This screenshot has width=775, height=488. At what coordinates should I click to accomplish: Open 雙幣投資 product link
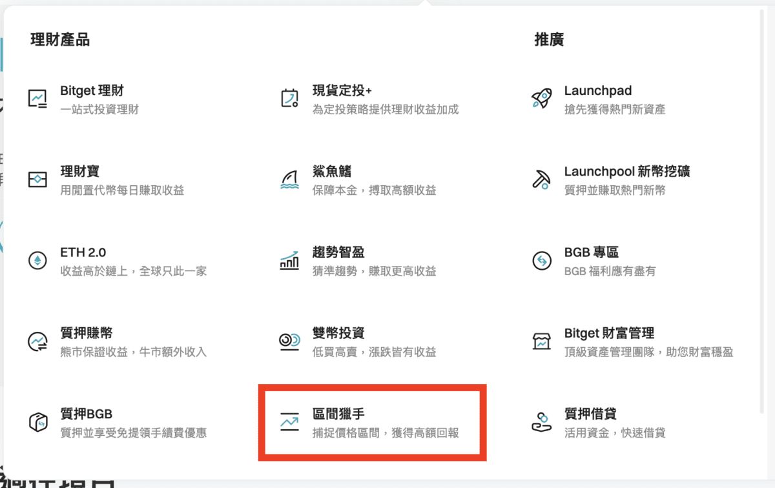338,333
